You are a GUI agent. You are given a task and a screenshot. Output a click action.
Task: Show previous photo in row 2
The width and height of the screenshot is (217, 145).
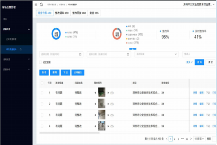(95, 104)
